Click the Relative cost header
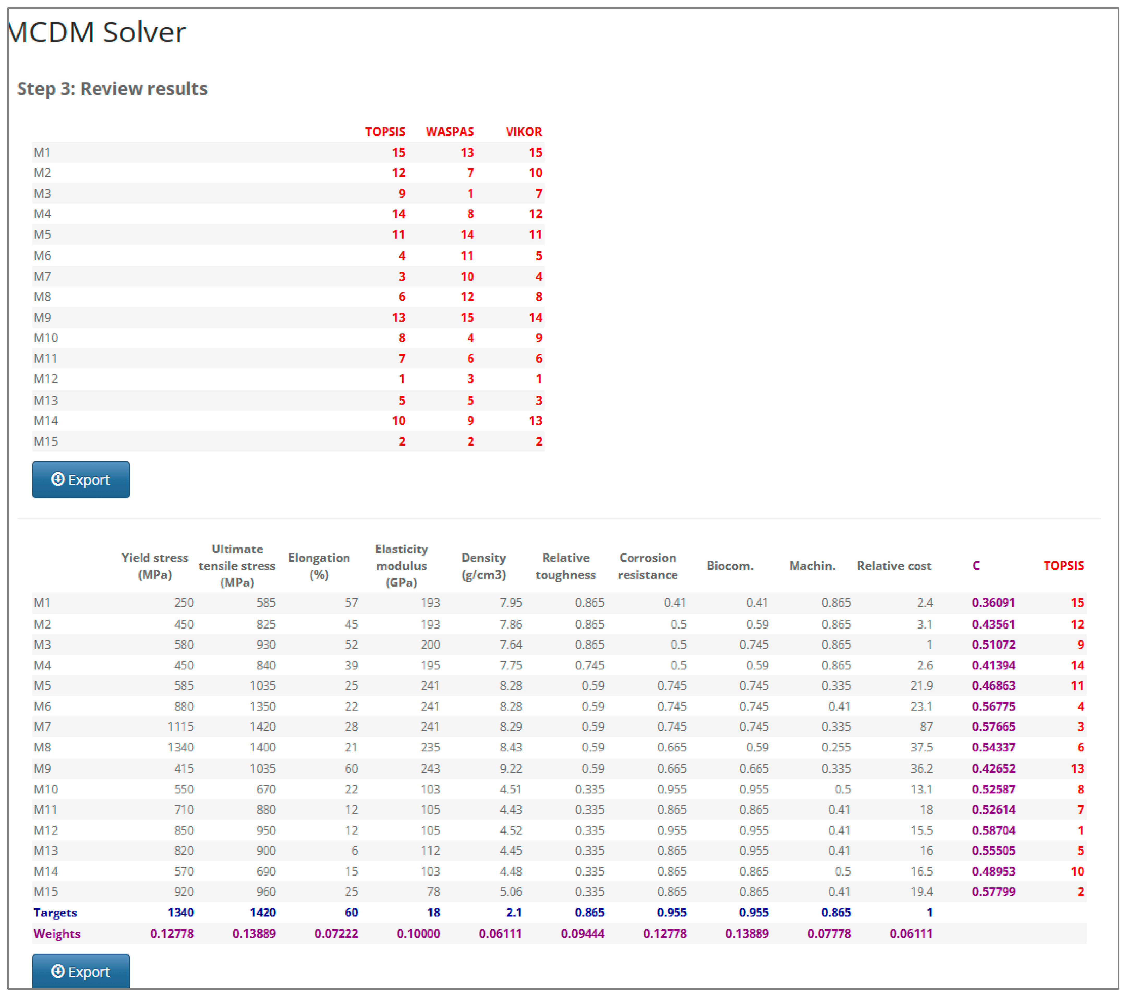 pos(894,566)
